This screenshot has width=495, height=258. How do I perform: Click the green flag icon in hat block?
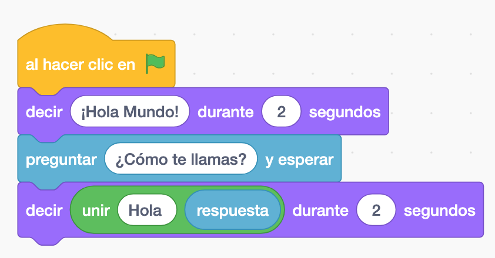155,63
